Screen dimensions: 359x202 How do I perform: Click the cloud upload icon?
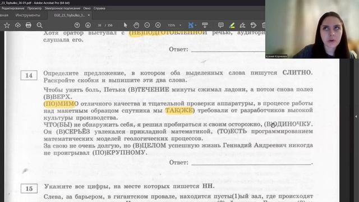tap(17, 25)
